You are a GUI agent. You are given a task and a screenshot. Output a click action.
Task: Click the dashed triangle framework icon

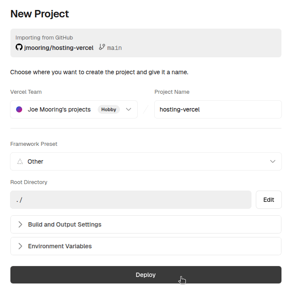pos(20,161)
